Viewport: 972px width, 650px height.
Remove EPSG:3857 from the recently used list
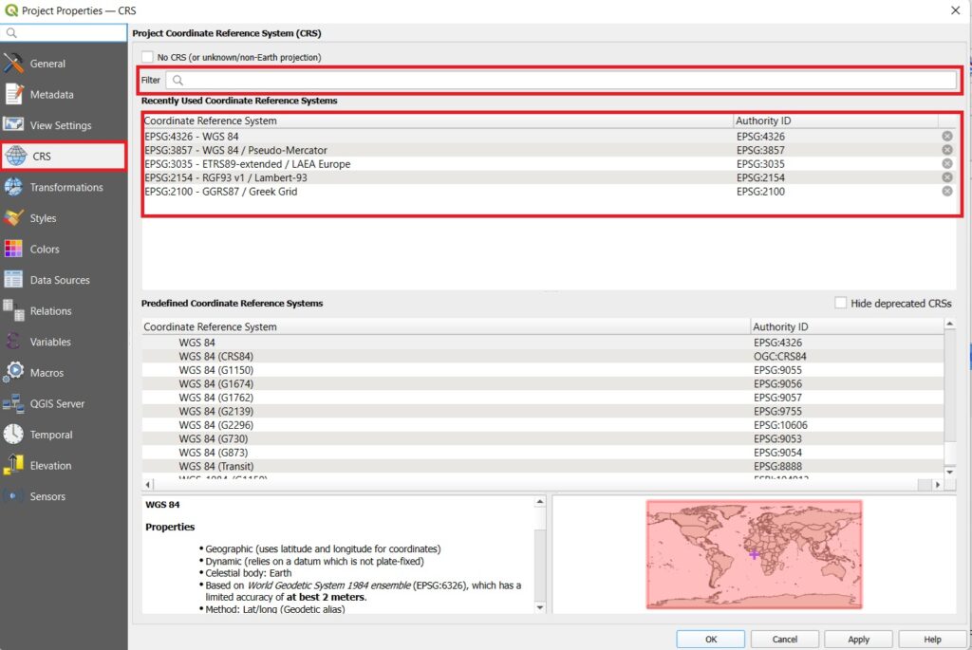click(946, 150)
